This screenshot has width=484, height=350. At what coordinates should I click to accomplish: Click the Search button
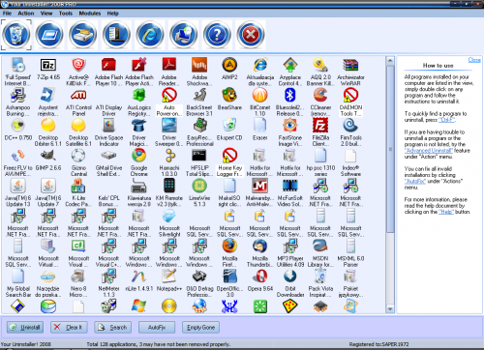(112, 327)
